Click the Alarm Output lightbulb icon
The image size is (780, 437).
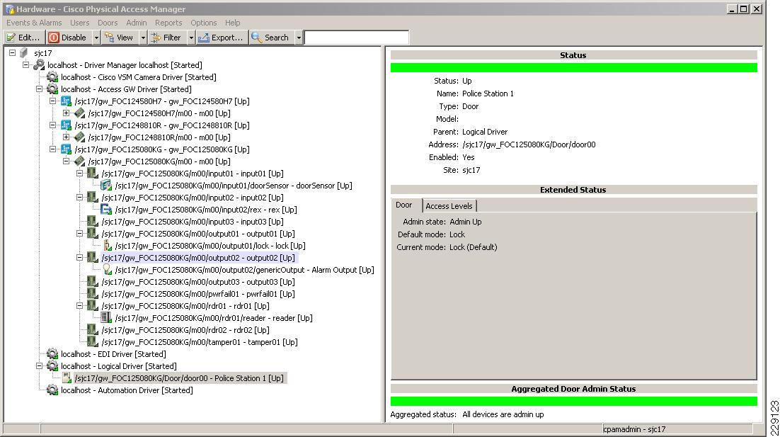coord(107,270)
